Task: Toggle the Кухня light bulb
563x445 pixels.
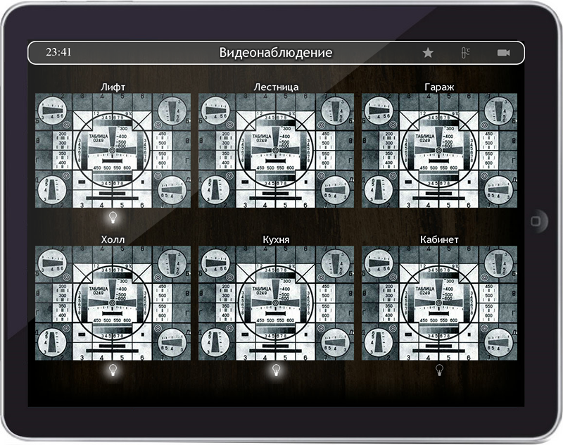Action: [x=276, y=369]
